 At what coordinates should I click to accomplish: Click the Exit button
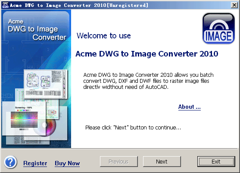coord(216,161)
